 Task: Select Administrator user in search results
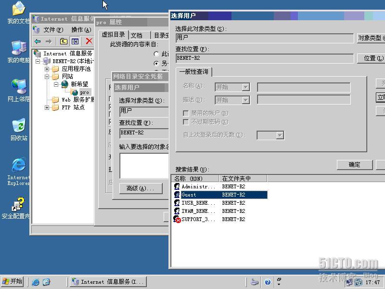click(x=220, y=186)
